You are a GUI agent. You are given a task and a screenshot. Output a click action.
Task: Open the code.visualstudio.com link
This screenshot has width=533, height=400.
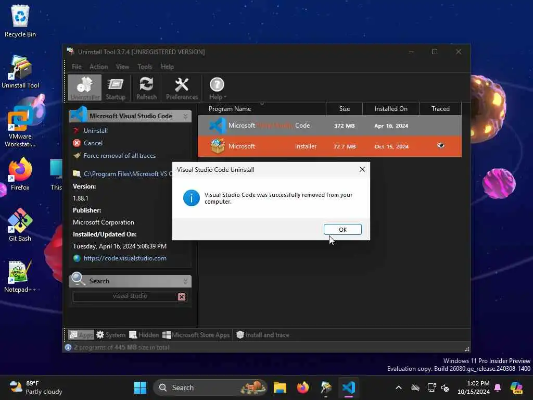125,258
